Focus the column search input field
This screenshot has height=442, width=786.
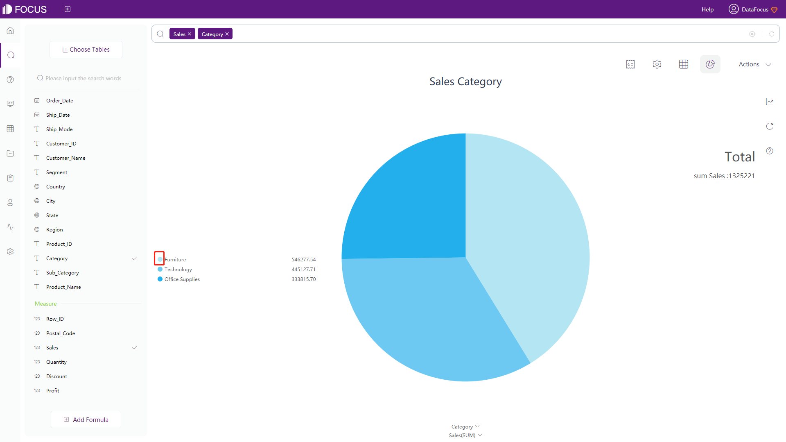pos(86,78)
